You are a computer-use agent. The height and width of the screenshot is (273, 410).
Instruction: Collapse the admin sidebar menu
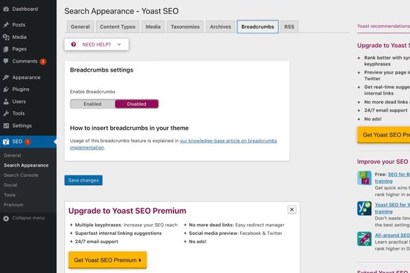(x=24, y=218)
